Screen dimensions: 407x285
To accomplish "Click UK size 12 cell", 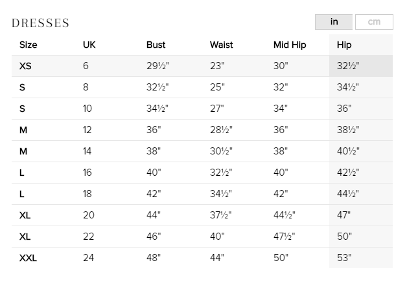I will click(88, 130).
